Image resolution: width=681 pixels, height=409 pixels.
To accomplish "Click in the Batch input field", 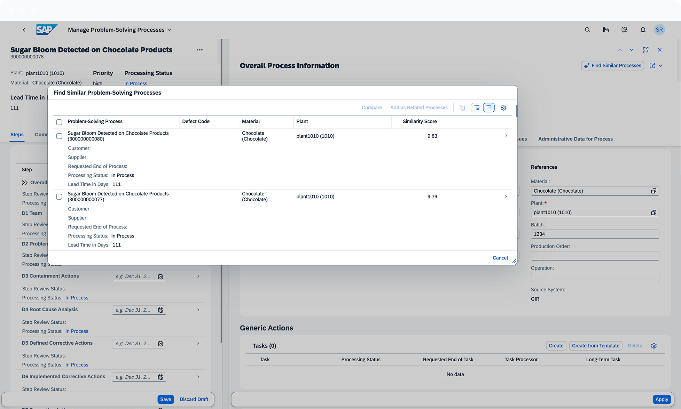I will [594, 234].
